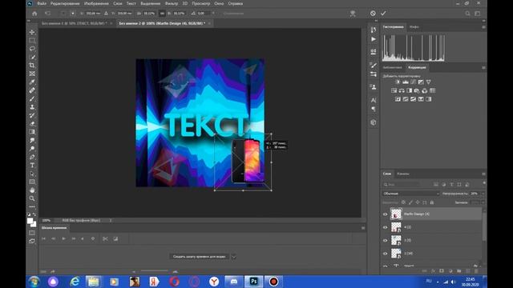This screenshot has height=288, width=513.
Task: Toggle type layer filter in Layers panel
Action: [x=451, y=185]
